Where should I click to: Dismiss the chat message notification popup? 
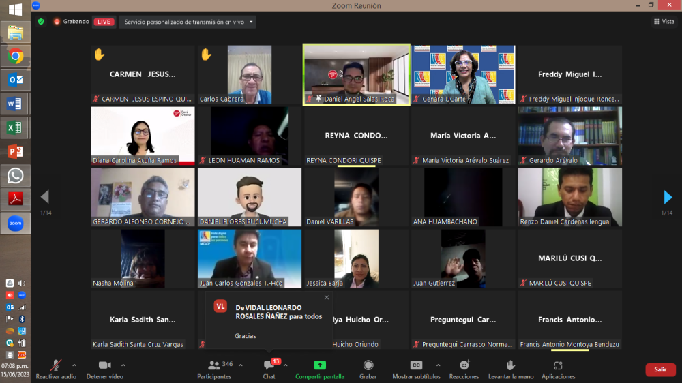pos(326,297)
